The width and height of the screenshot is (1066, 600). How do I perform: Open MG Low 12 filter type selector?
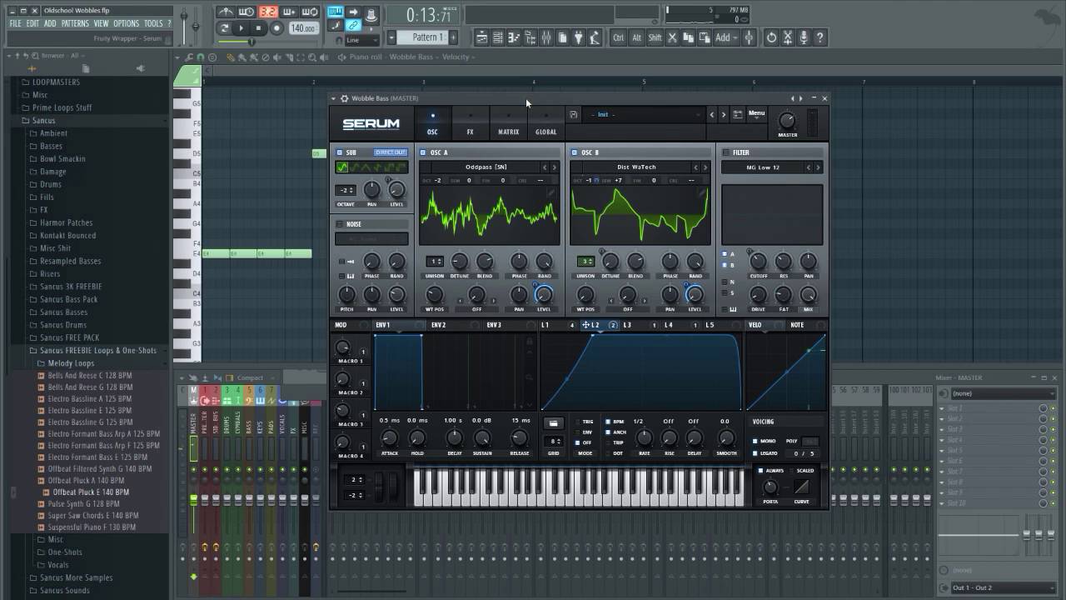(x=763, y=167)
